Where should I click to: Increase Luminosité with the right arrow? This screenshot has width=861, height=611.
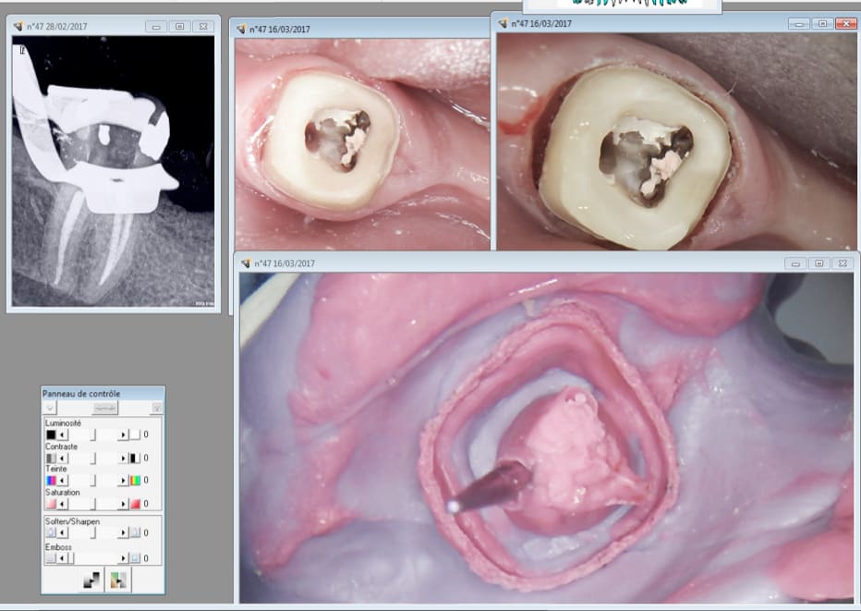123,434
